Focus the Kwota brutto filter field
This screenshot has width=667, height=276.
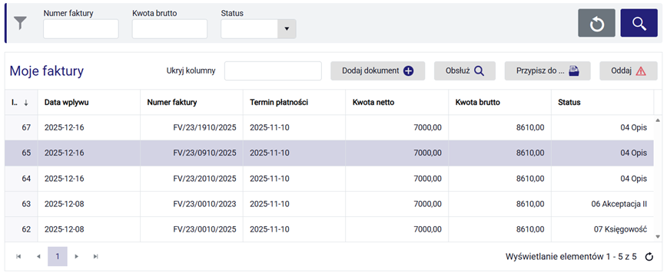(170, 29)
